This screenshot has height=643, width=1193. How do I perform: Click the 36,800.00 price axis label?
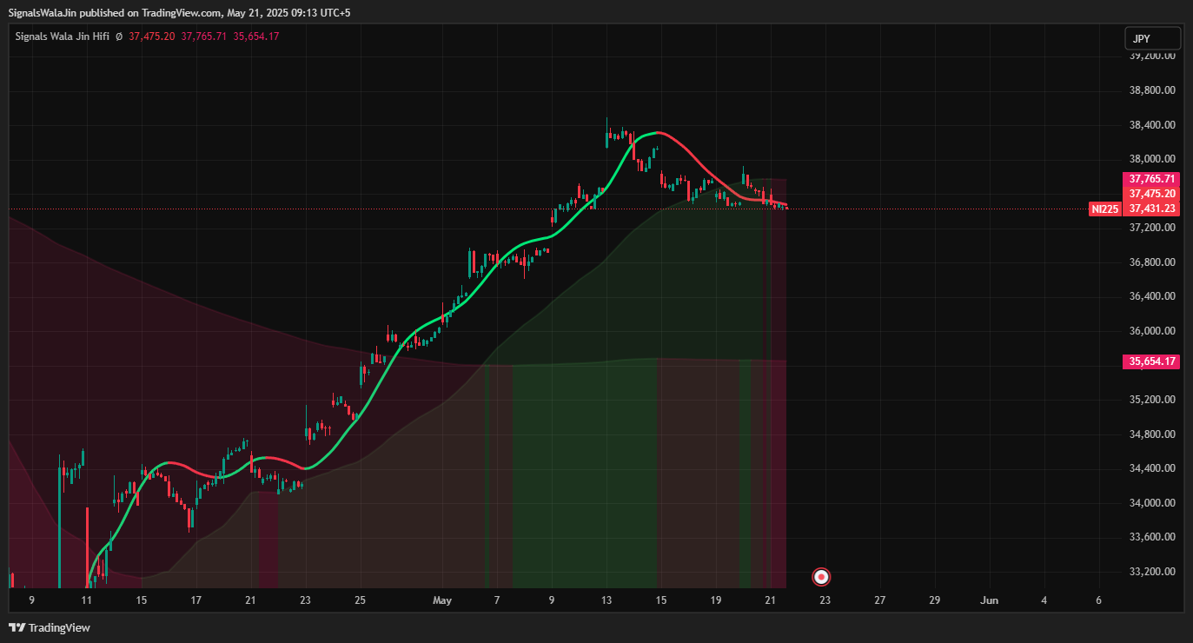pos(1152,262)
